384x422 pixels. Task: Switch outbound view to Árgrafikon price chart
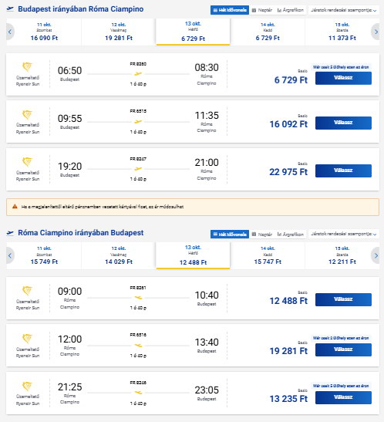(x=291, y=10)
